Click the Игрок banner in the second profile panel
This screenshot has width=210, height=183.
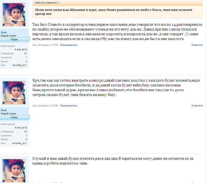pos(15,117)
